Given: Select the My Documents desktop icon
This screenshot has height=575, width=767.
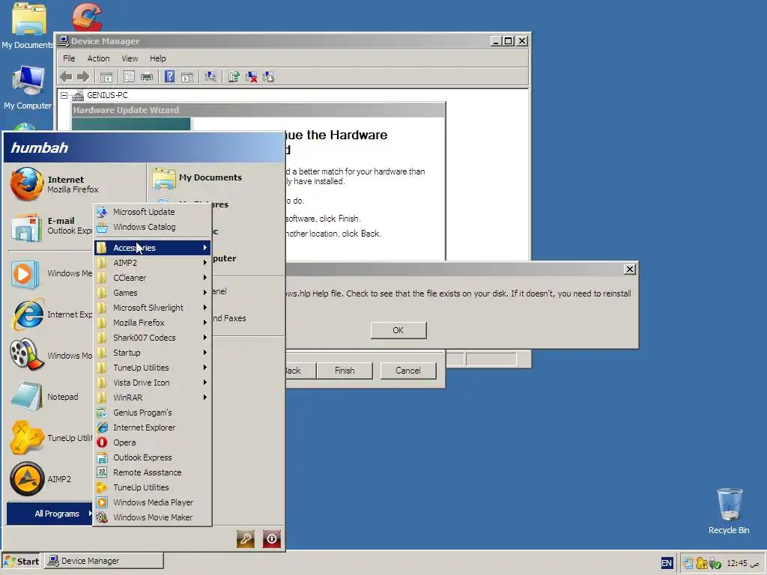Looking at the screenshot, I should coord(28,25).
